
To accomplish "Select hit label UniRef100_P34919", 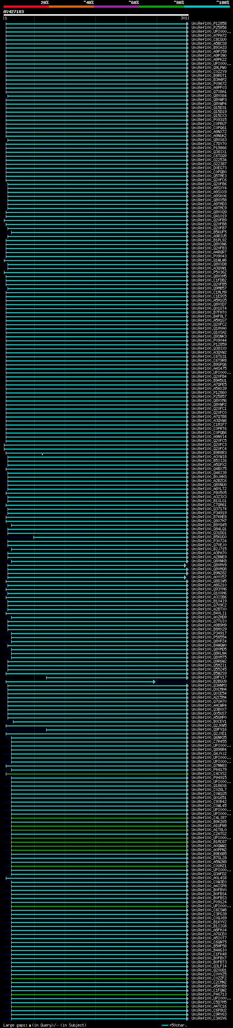I will [x=209, y=513].
